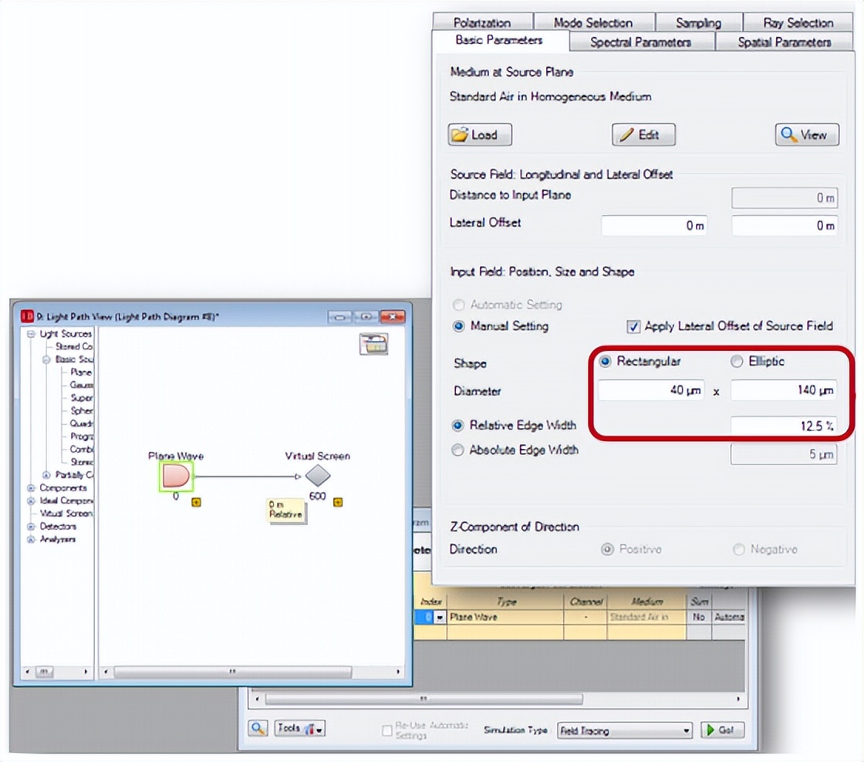Select the Virtual Screen diamond icon

click(317, 476)
